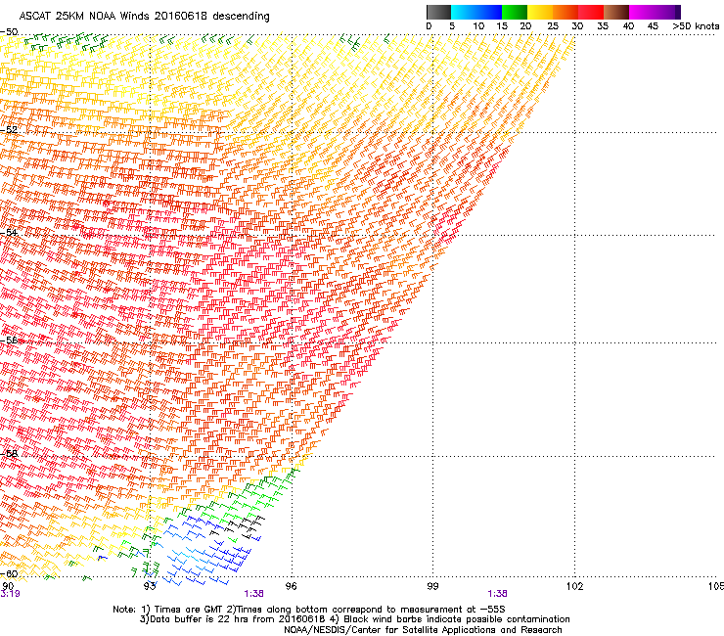Click the '90' longitude axis label
Viewport: 724px width, 636px height.
pyautogui.click(x=8, y=586)
